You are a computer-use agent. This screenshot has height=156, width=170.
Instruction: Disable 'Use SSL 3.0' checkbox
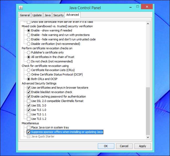[x=29, y=105]
